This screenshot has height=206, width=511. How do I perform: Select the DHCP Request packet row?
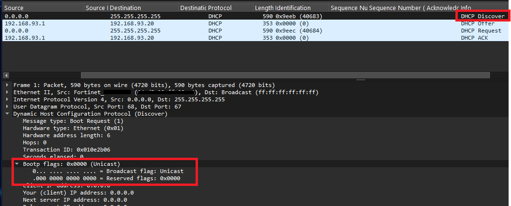[x=255, y=31]
